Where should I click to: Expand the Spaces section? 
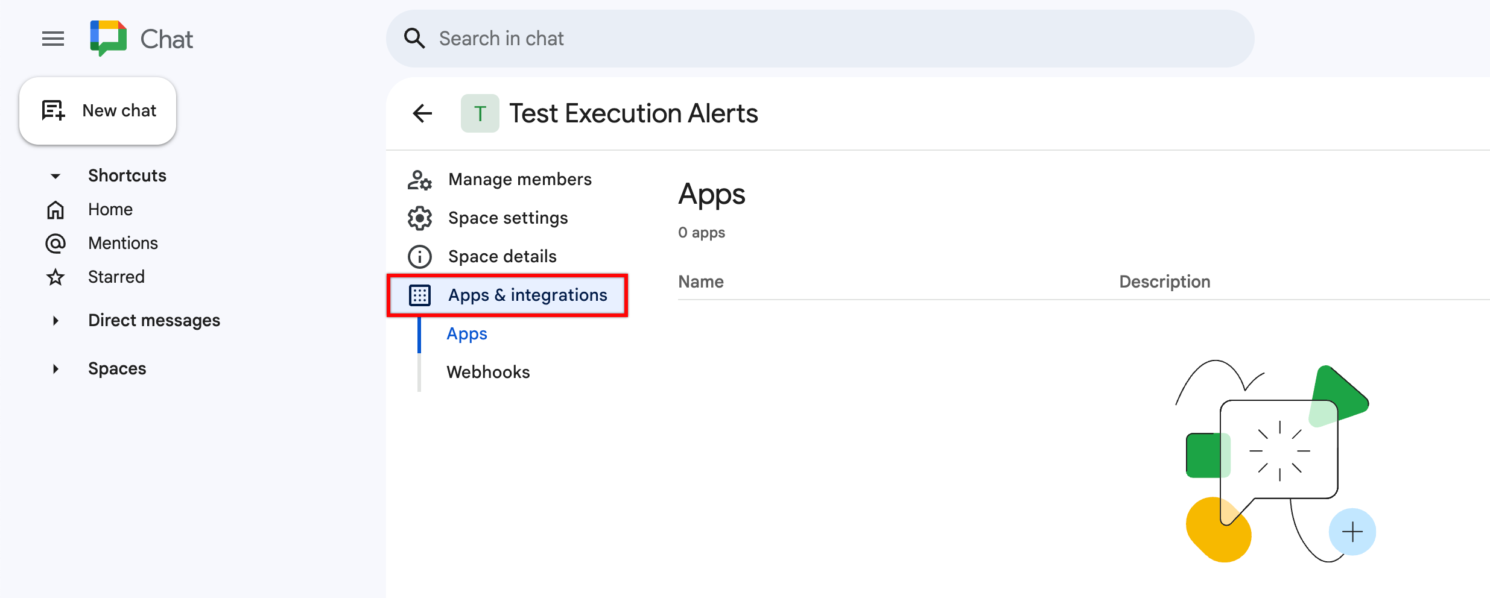click(x=55, y=368)
